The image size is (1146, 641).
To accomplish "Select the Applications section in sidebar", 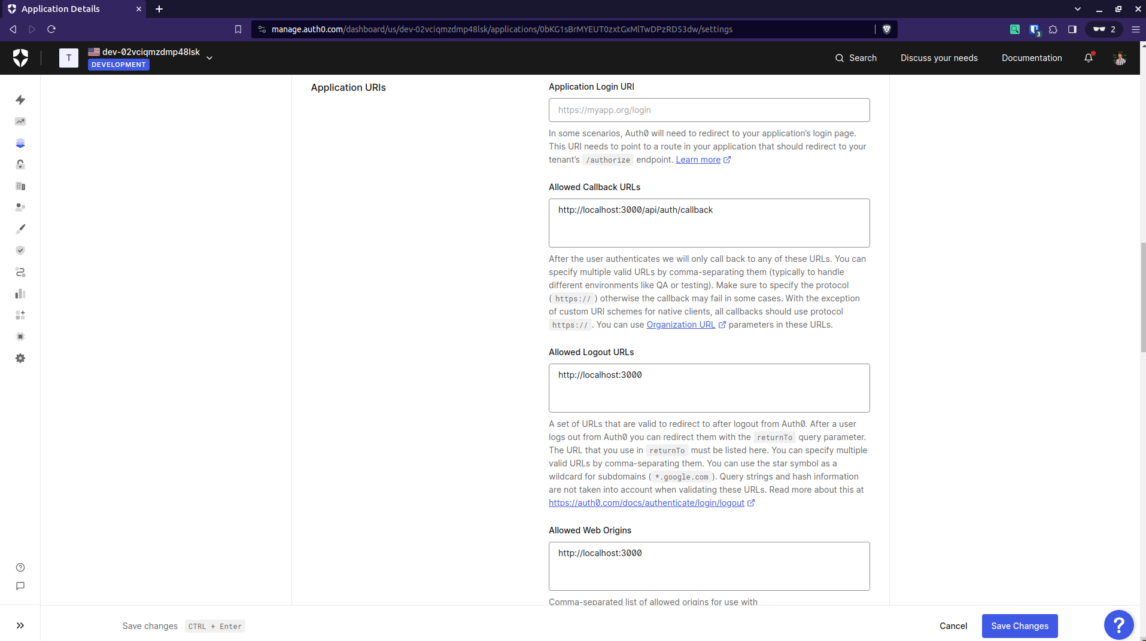I will [20, 143].
